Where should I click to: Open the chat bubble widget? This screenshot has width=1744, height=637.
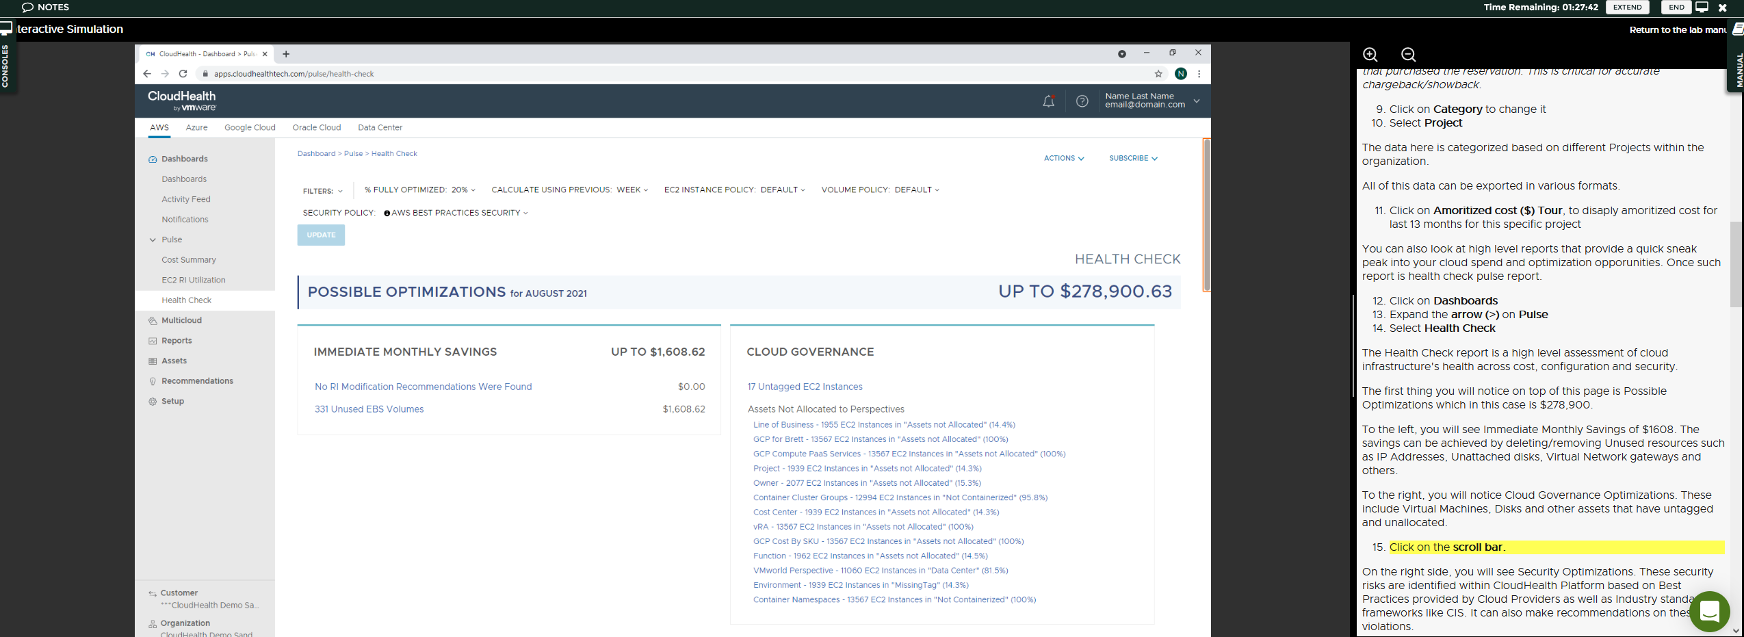[x=1709, y=611]
